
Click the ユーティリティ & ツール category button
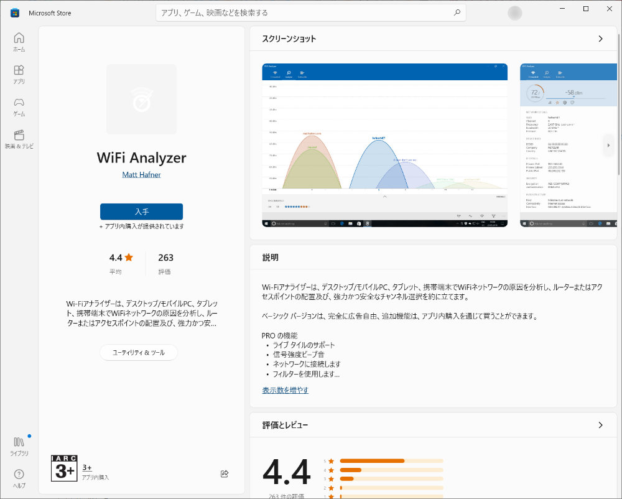pyautogui.click(x=139, y=352)
